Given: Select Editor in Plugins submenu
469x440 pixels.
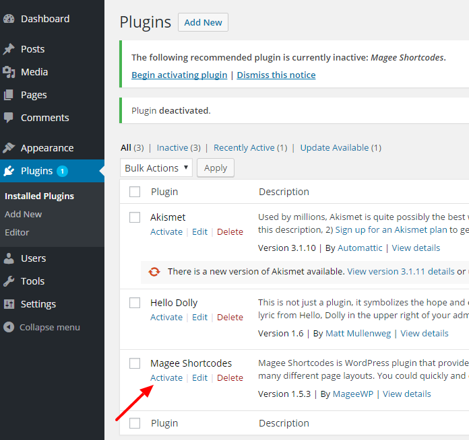Looking at the screenshot, I should (x=17, y=232).
